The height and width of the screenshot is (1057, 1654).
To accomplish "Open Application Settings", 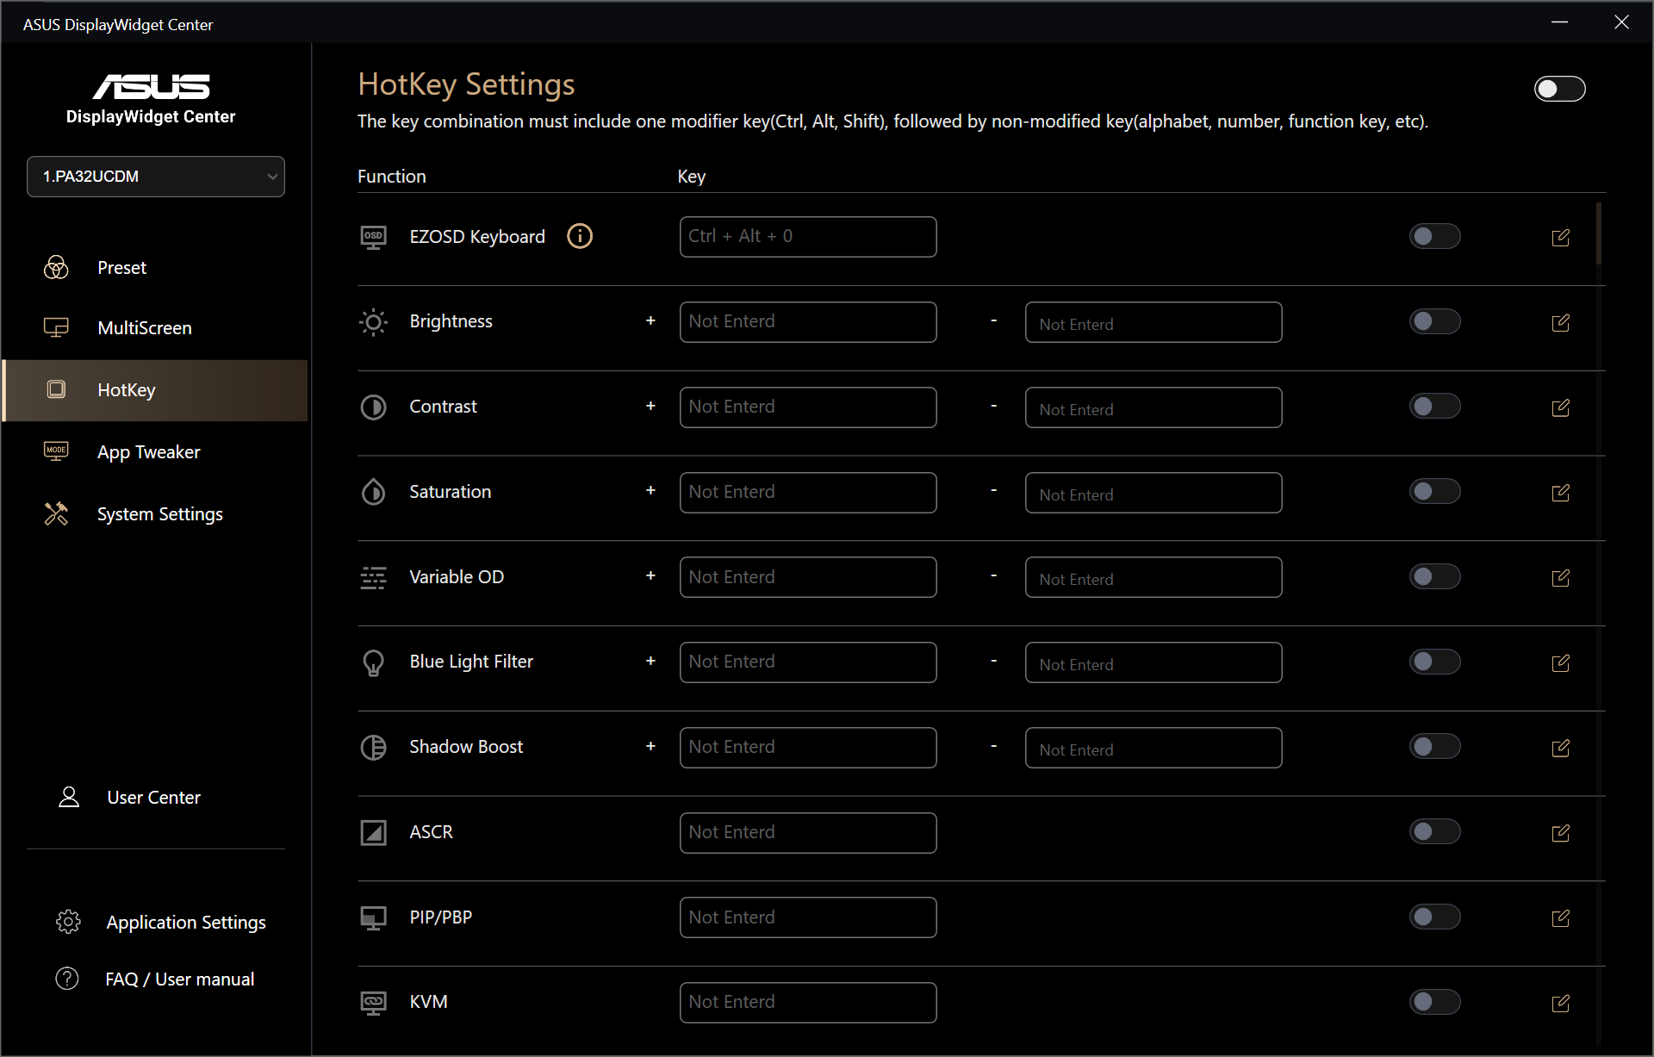I will pyautogui.click(x=185, y=923).
